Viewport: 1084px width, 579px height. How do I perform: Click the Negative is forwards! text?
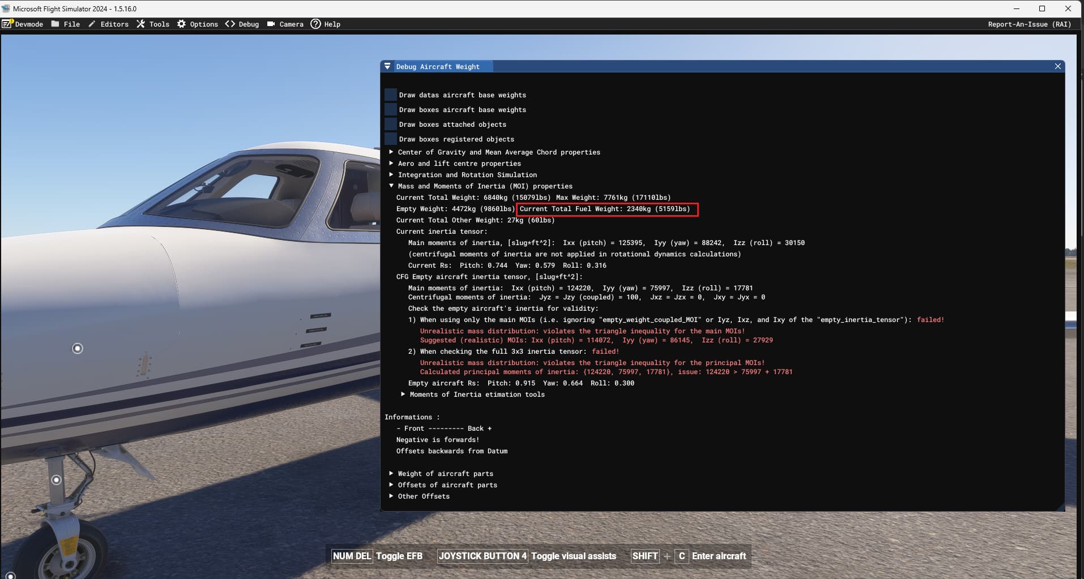point(438,440)
